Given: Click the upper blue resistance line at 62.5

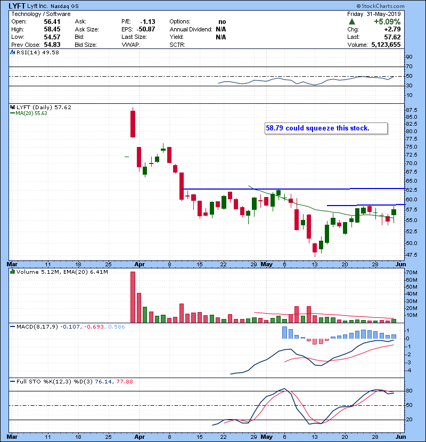Looking at the screenshot, I should point(293,189).
